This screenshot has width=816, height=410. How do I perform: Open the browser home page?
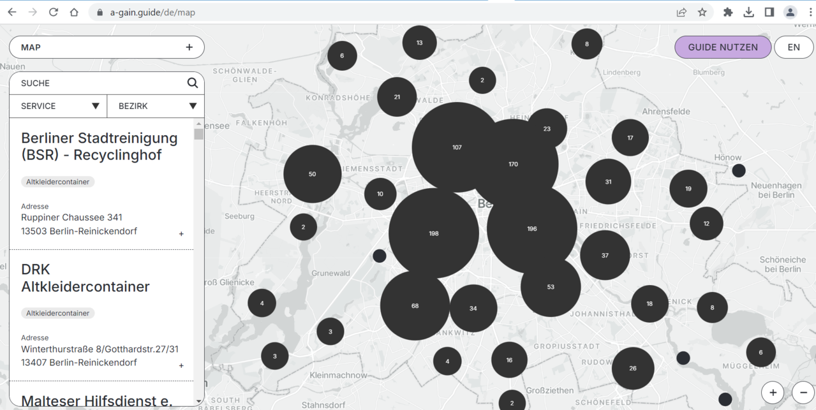(74, 12)
